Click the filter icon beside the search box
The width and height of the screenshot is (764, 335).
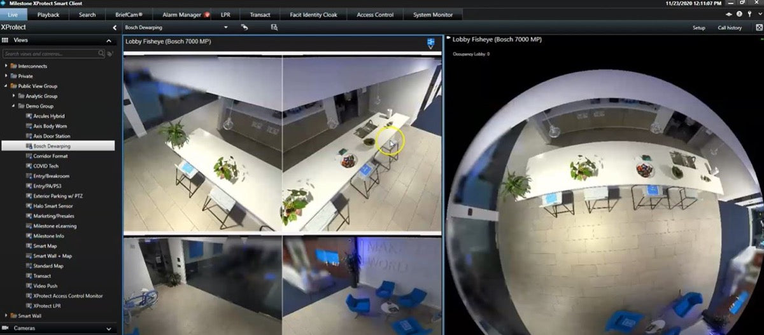pos(110,54)
